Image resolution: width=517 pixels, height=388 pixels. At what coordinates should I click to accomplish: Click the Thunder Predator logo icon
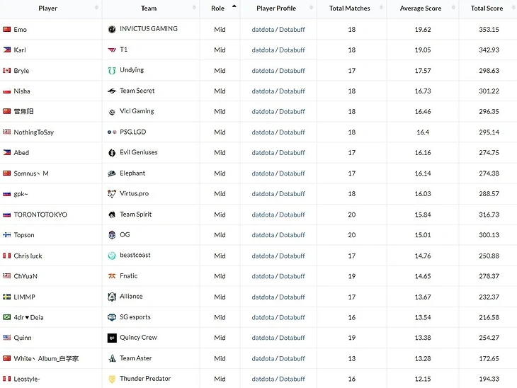click(x=112, y=379)
